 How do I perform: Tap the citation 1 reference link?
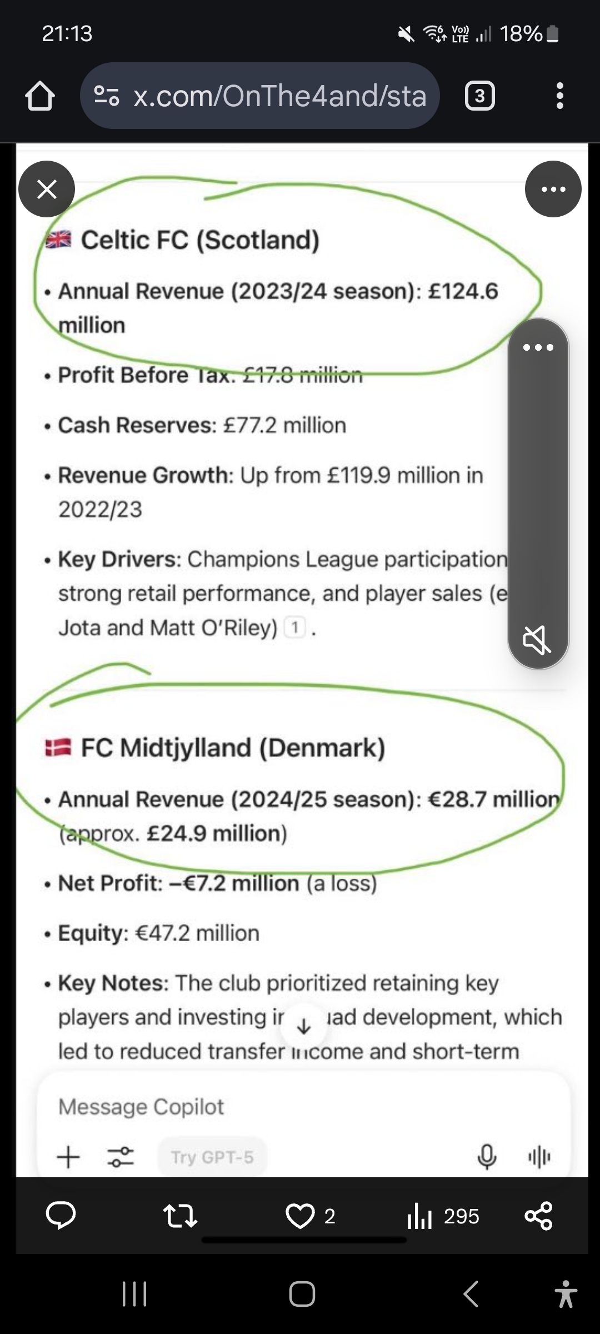[295, 628]
